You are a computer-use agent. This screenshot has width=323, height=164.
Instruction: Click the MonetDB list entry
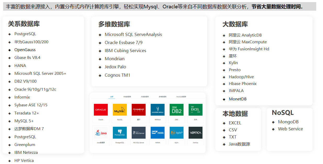pyautogui.click(x=238, y=99)
